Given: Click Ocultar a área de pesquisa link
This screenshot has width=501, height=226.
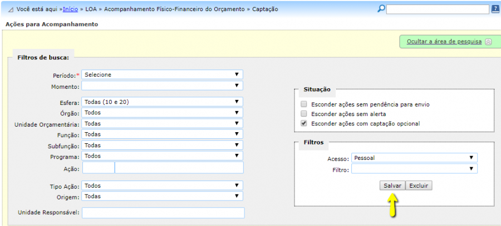Looking at the screenshot, I should click(444, 42).
